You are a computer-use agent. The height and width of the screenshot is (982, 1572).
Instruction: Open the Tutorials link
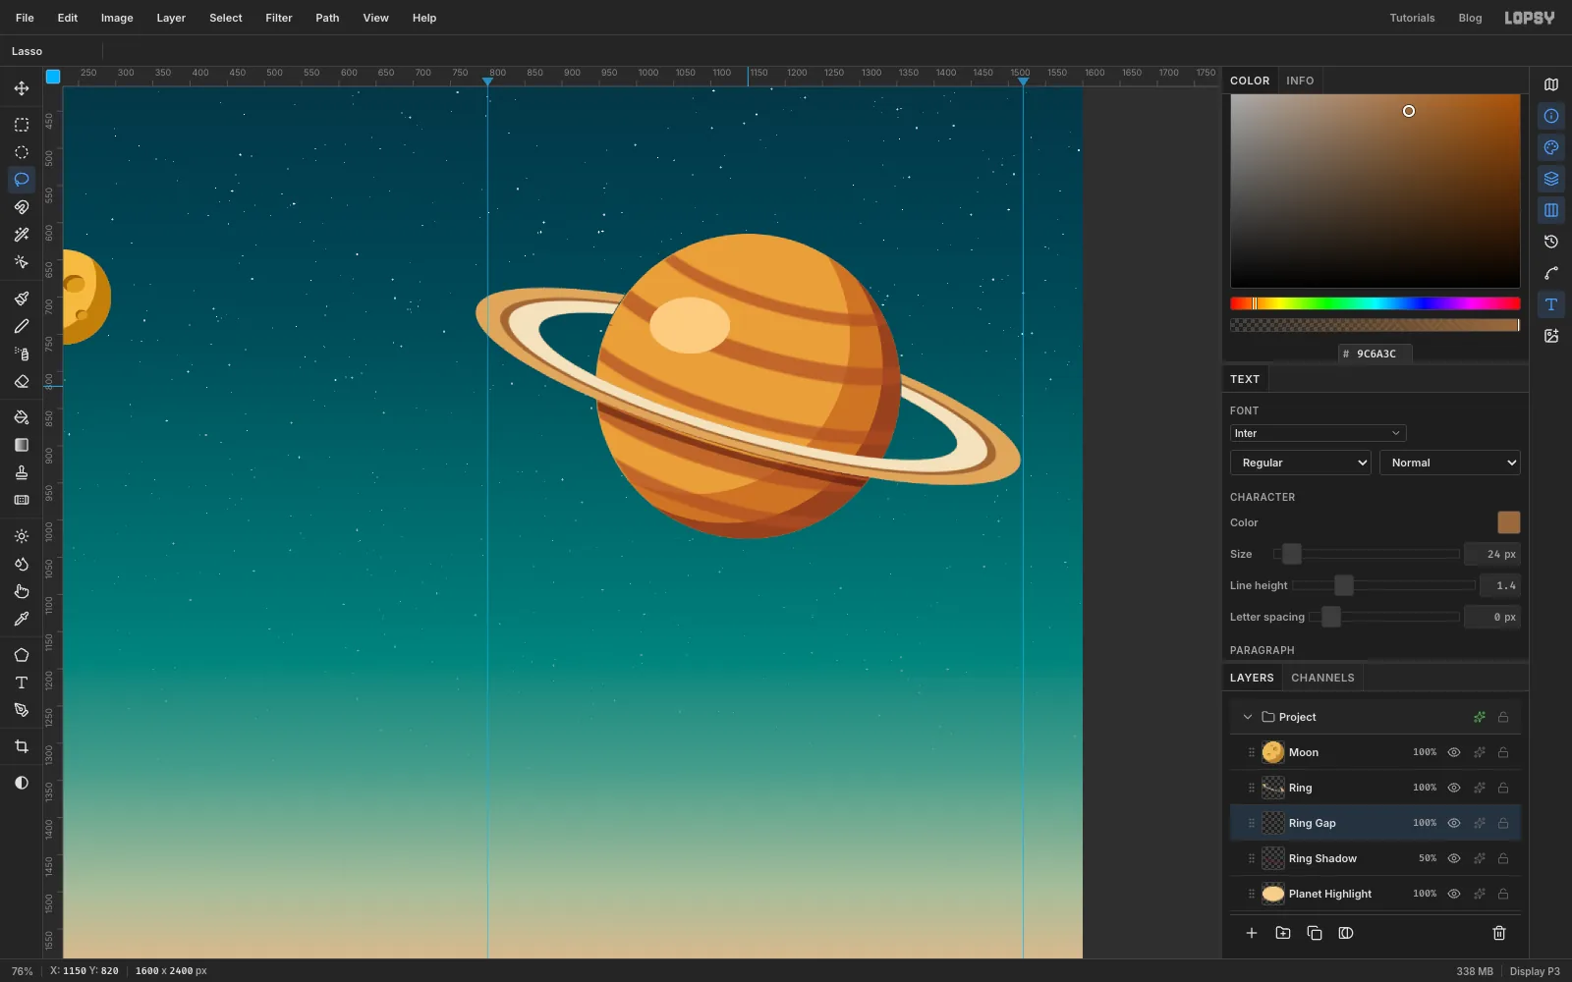coord(1412,18)
